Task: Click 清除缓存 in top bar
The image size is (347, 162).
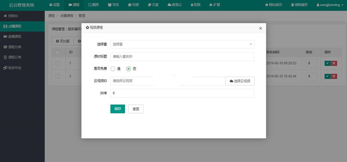Action: pyautogui.click(x=299, y=5)
